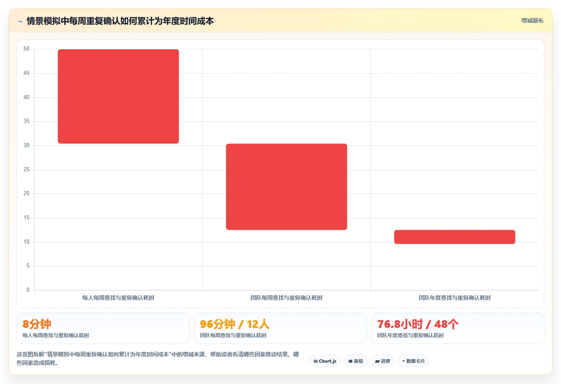Click the 增减瀑布 label in header
The width and height of the screenshot is (561, 384).
coord(532,20)
